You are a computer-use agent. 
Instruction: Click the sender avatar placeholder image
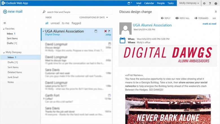point(126,28)
